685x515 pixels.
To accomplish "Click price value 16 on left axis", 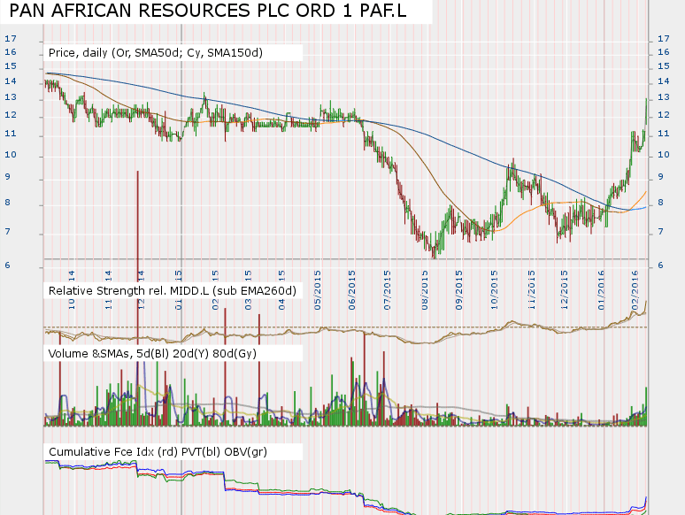I will [11, 52].
